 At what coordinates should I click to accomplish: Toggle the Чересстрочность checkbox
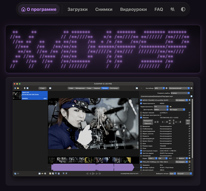pyautogui.click(x=141, y=103)
